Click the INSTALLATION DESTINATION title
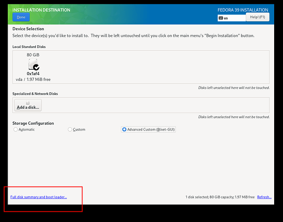The width and height of the screenshot is (283, 222). tap(41, 10)
